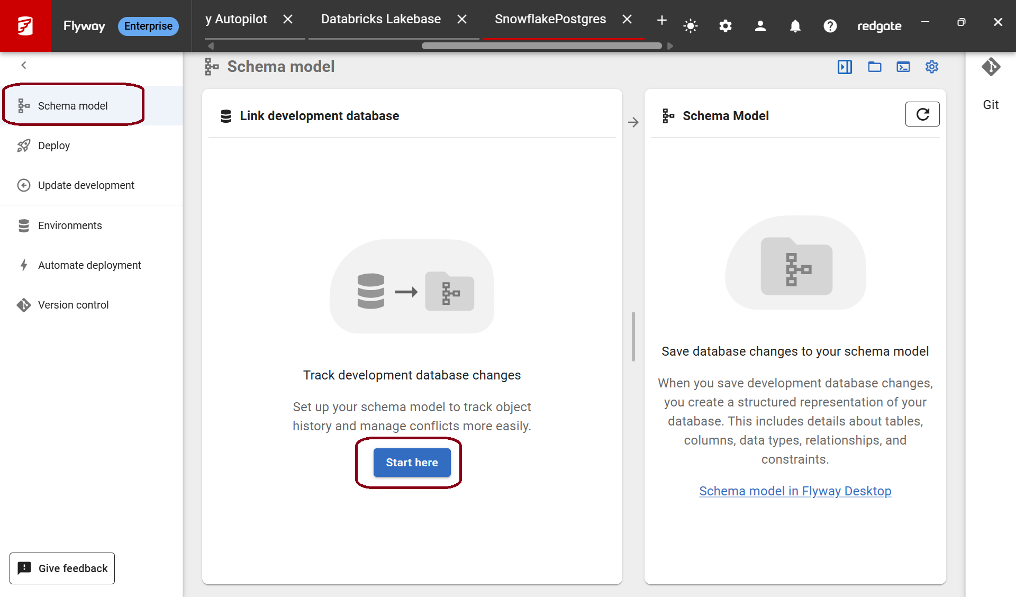Image resolution: width=1016 pixels, height=597 pixels.
Task: Toggle the light/dark theme sun icon
Action: pos(691,26)
